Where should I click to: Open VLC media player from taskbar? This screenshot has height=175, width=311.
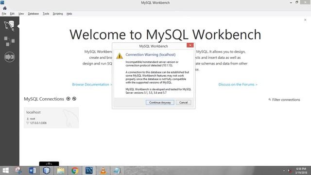point(103,171)
